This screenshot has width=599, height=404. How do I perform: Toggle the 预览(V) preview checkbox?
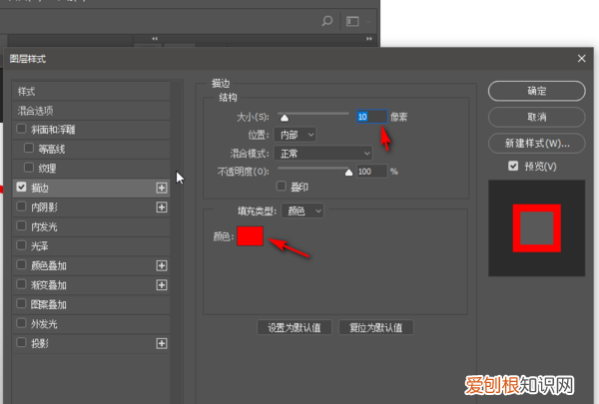[513, 166]
